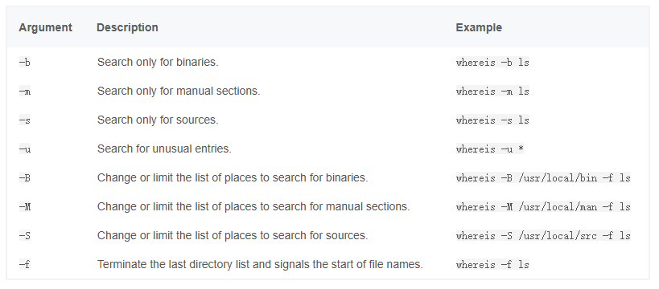This screenshot has width=659, height=289.
Task: Click the /usr/local/bin example command
Action: click(543, 178)
